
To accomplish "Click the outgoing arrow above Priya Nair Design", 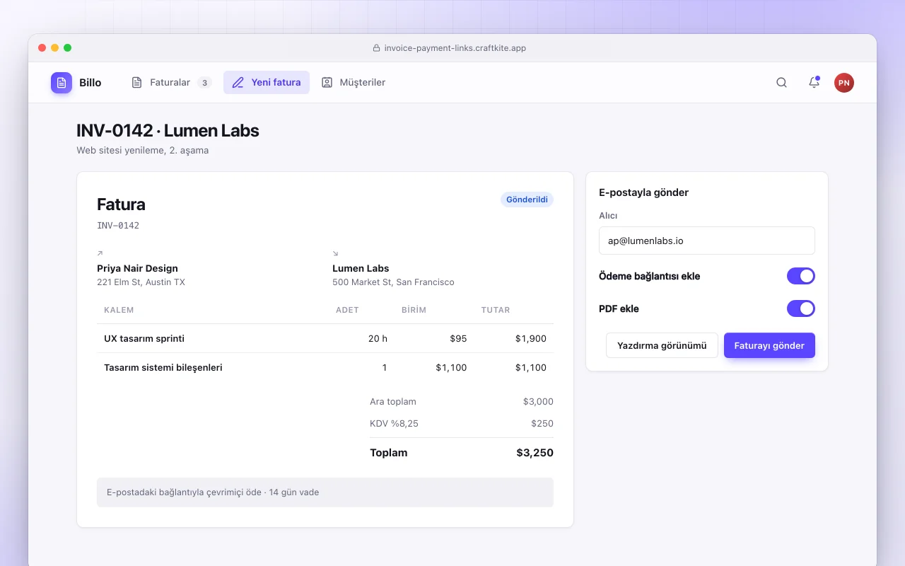I will pos(100,253).
